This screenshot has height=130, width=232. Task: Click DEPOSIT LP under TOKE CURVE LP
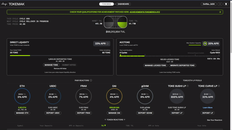208,113
